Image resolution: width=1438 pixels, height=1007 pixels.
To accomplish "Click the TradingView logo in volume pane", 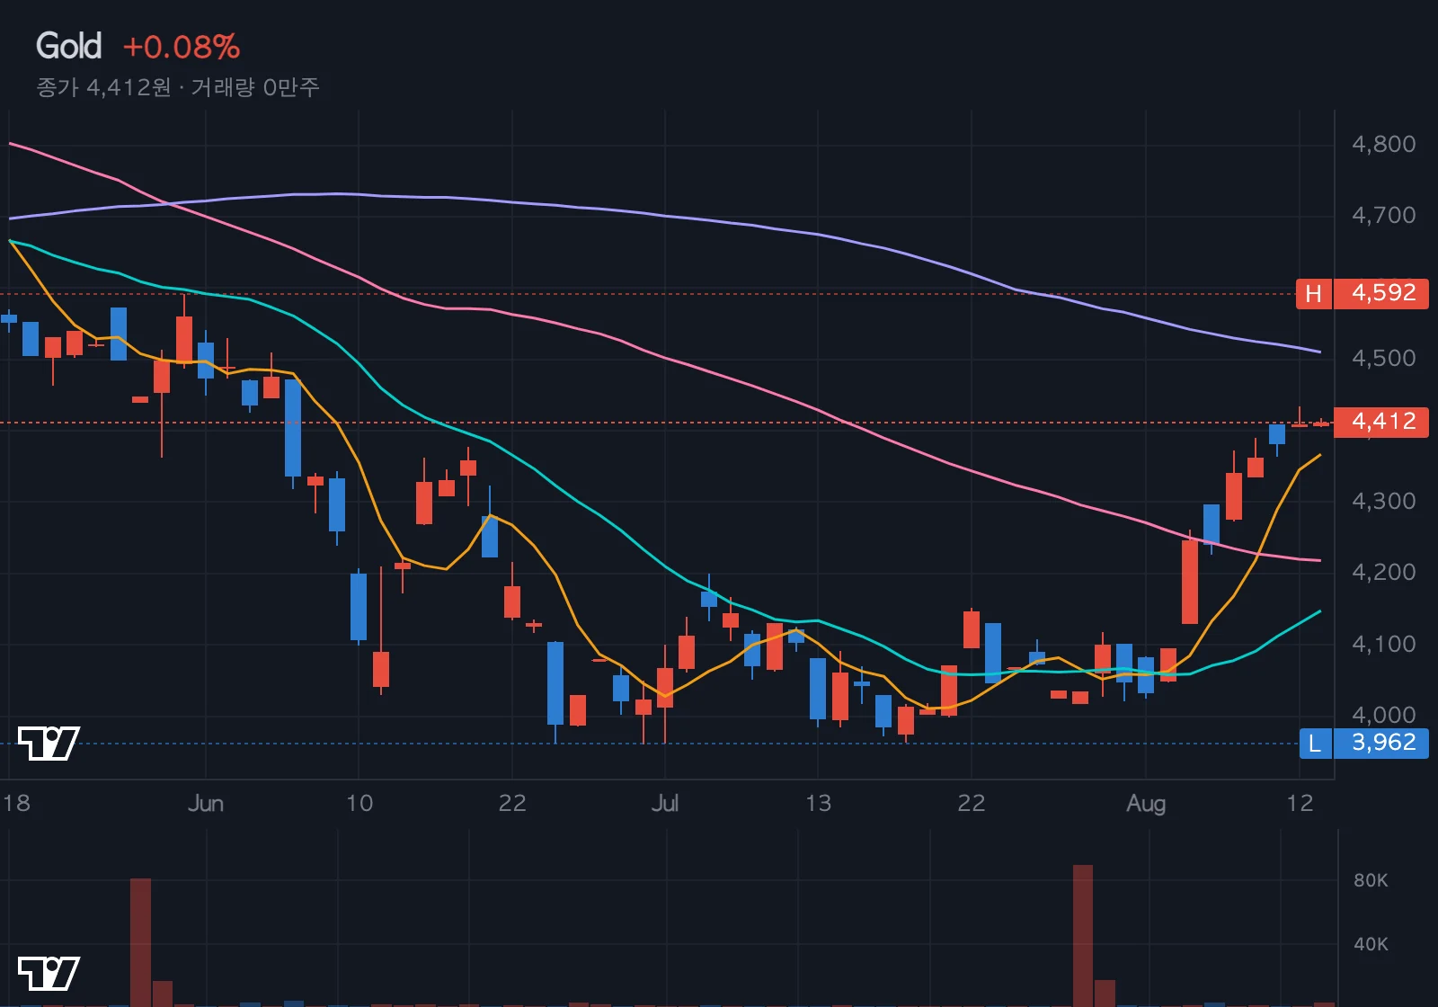I will (x=49, y=973).
